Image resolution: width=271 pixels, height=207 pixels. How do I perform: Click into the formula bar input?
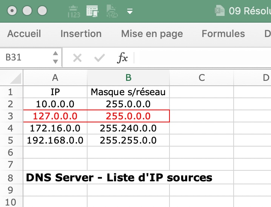pos(204,57)
